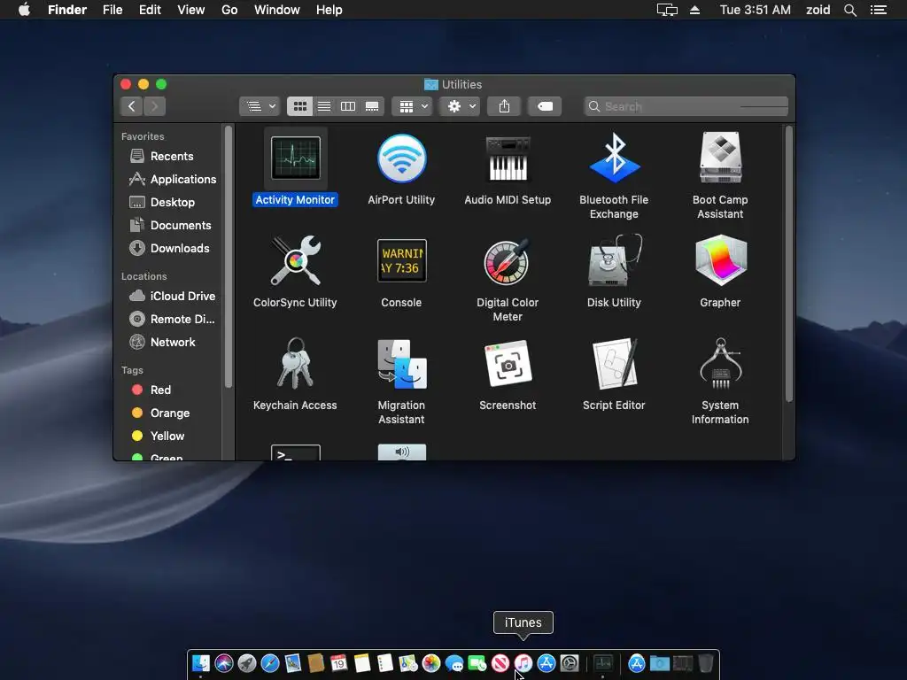Select the Grapher app icon
Viewport: 907px width, 680px height.
tap(720, 260)
